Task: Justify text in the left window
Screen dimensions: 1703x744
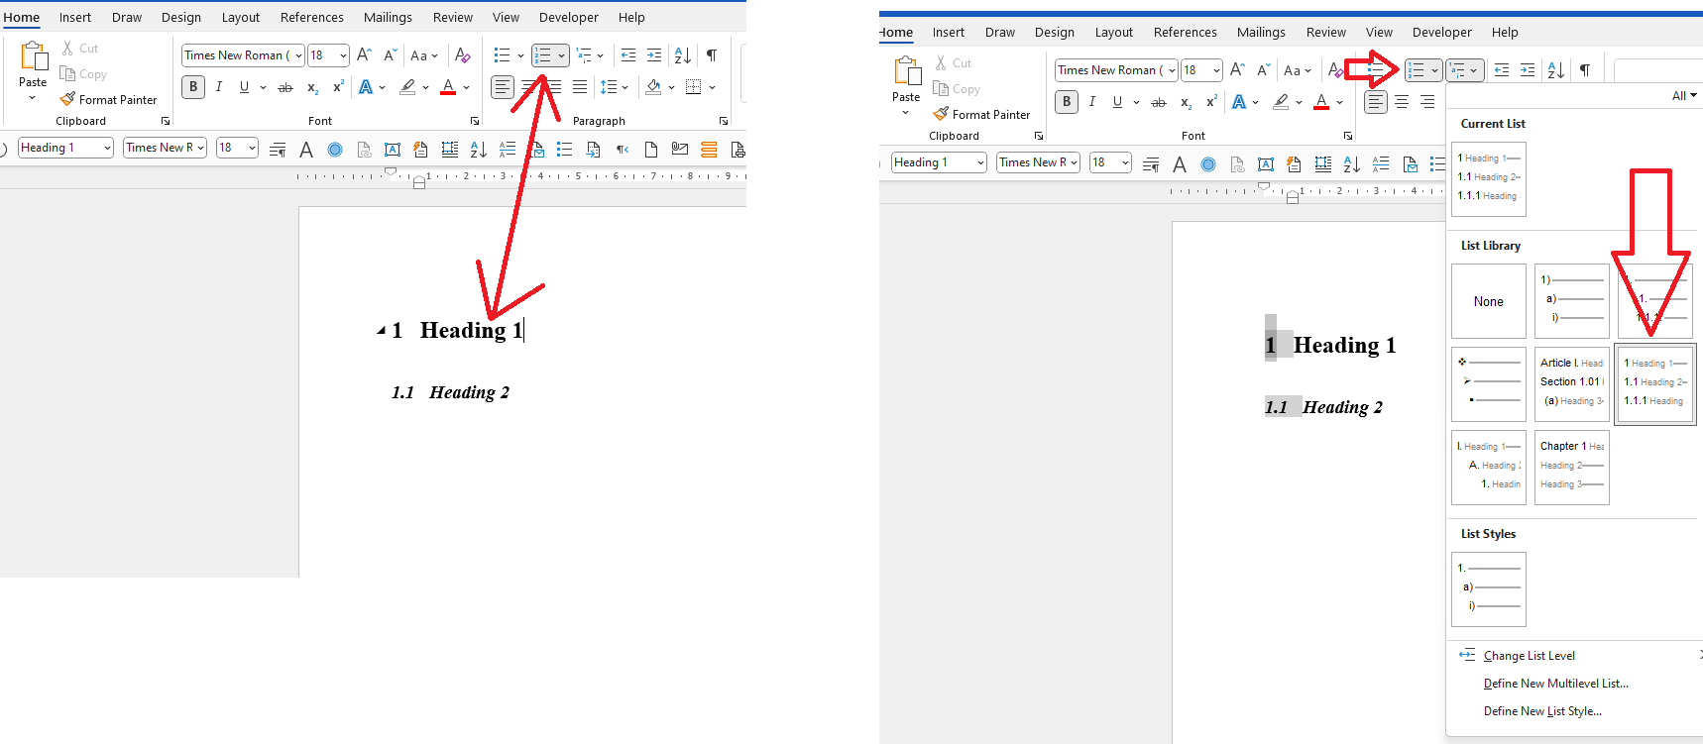Action: (x=580, y=87)
